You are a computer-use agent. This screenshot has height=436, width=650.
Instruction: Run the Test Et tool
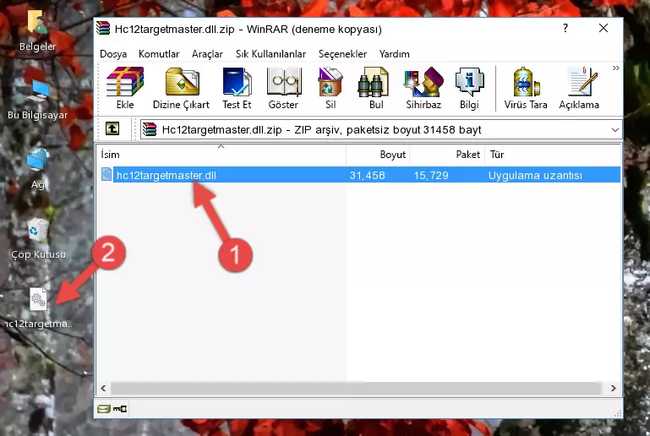tap(237, 88)
